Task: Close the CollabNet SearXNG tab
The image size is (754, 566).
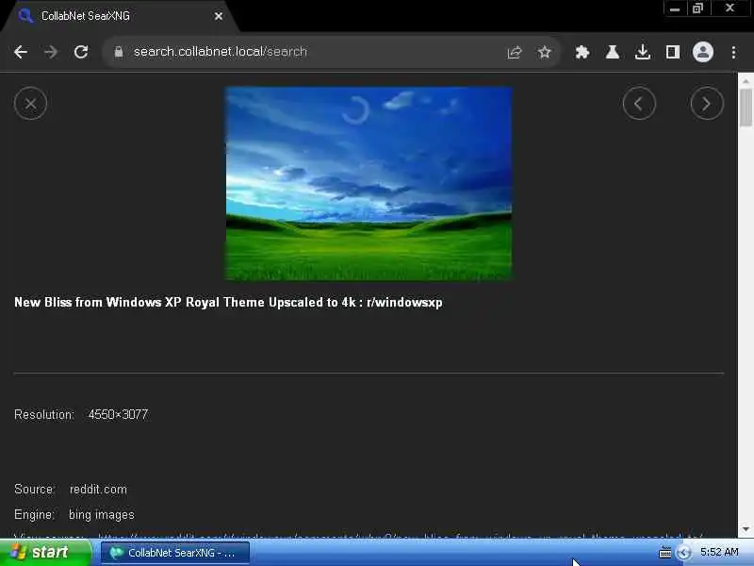Action: pos(219,16)
